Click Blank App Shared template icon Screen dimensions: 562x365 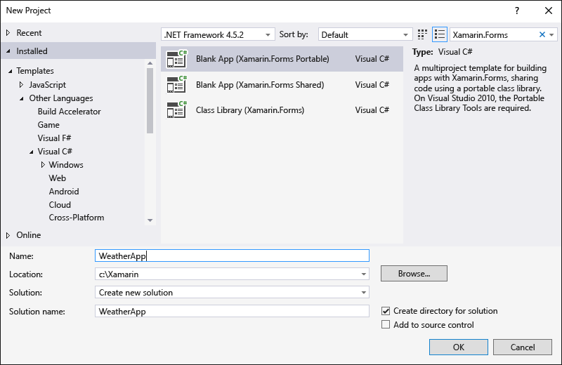click(177, 84)
